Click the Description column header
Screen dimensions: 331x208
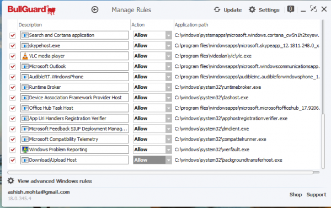[x=30, y=25]
